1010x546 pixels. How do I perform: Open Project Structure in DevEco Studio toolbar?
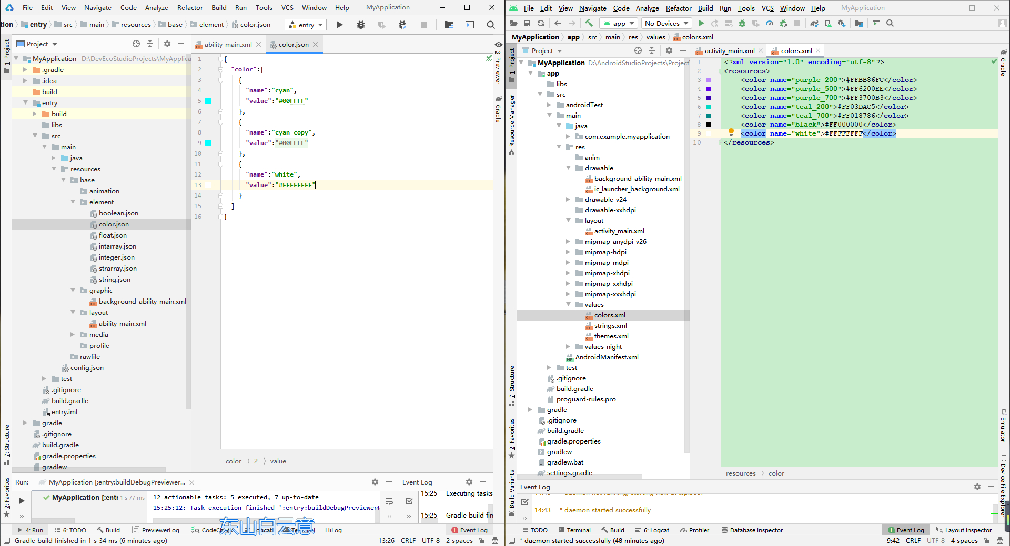click(x=449, y=25)
